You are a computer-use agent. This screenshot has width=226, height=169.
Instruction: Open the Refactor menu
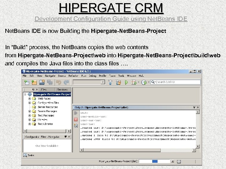coord(73,76)
